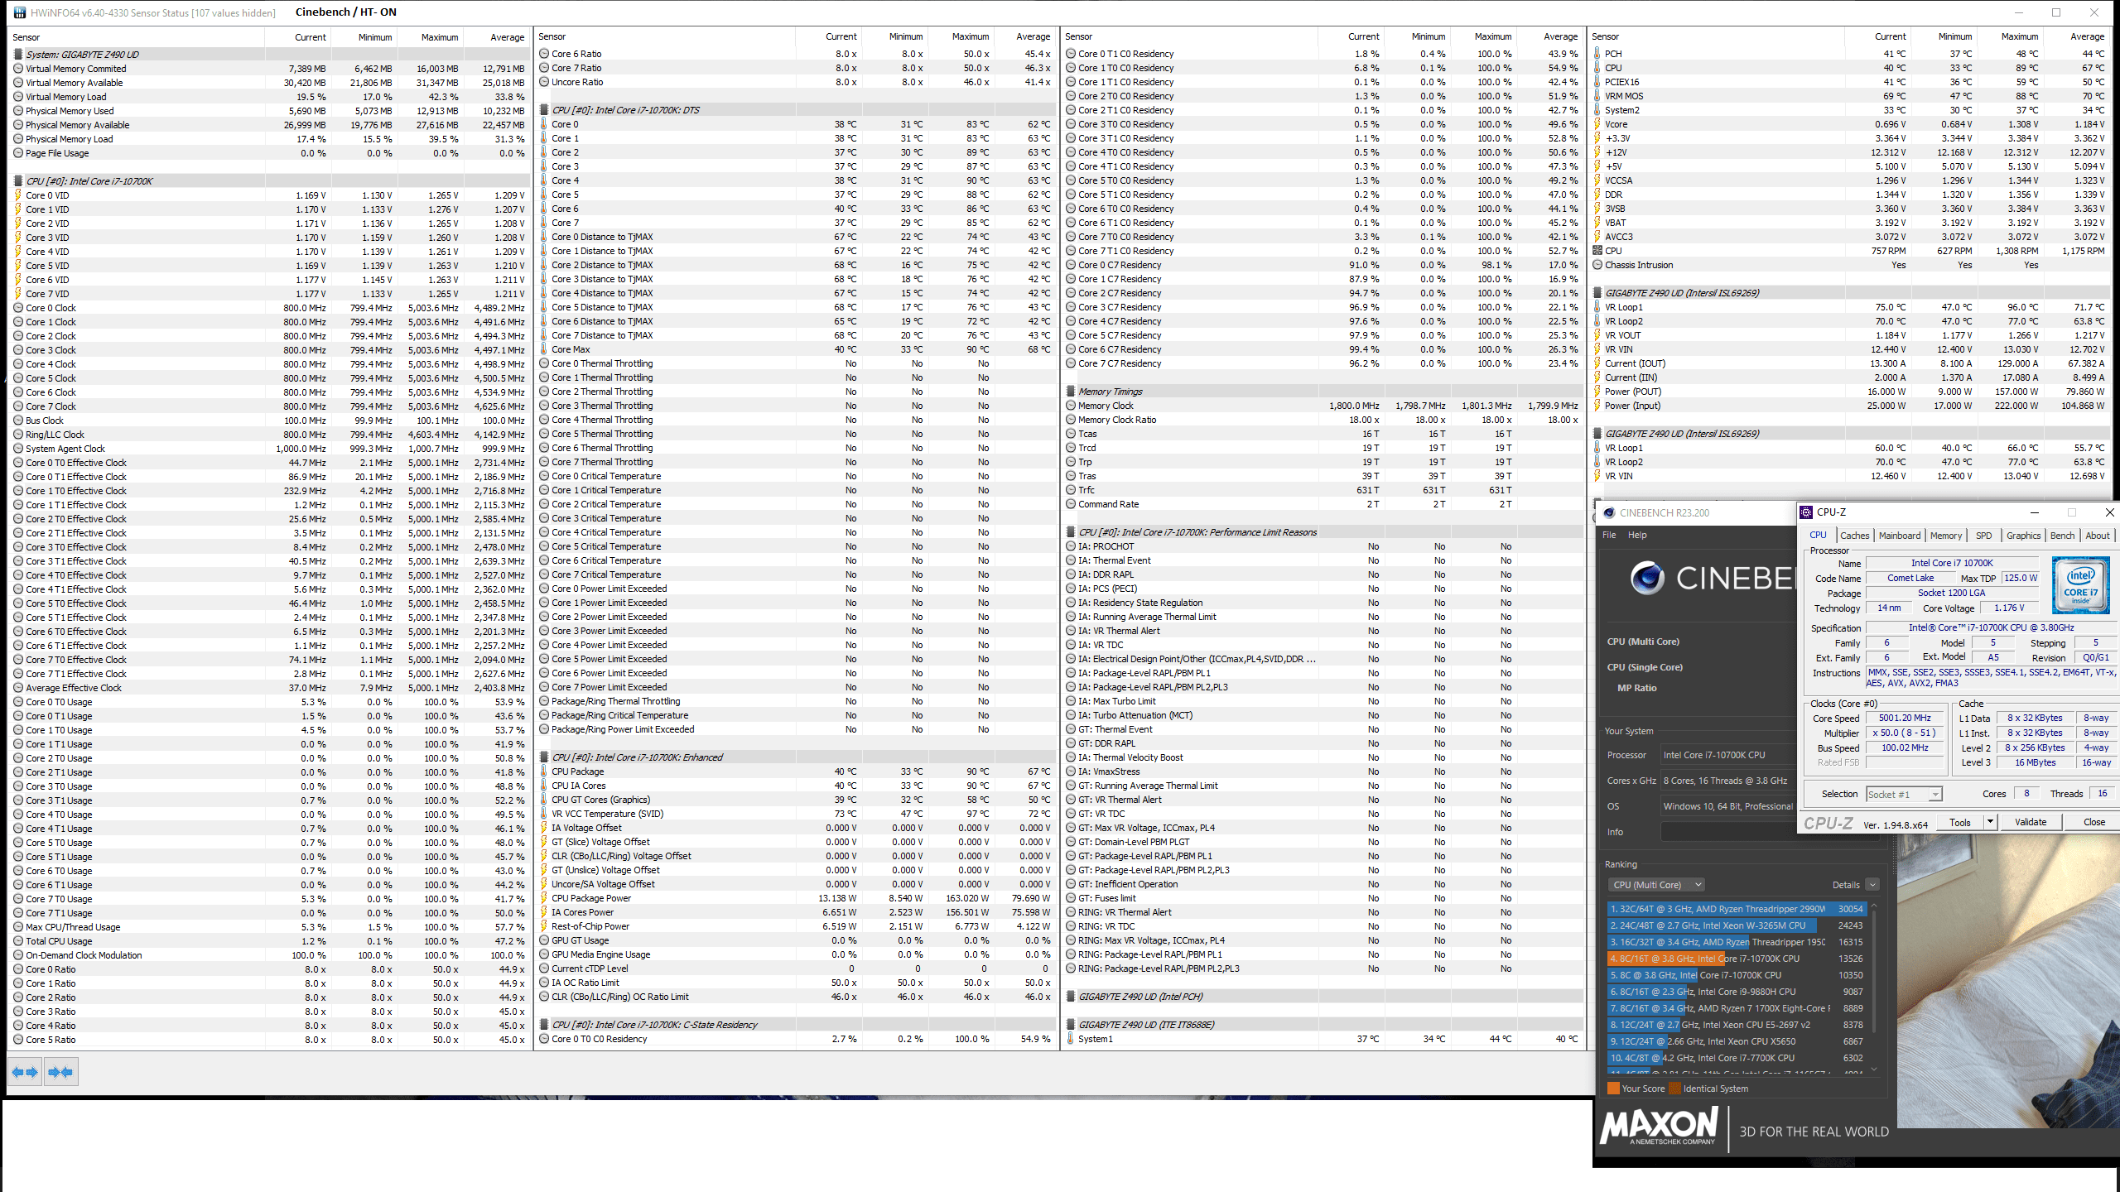Click the Rest-of-Chip Power row
This screenshot has width=2120, height=1192.
click(797, 926)
